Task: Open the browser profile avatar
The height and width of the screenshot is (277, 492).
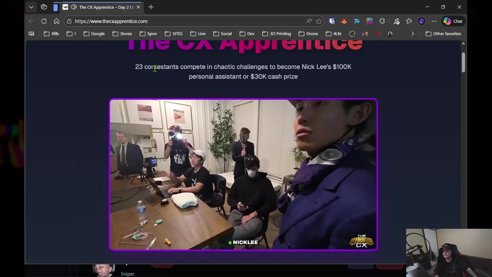Action: click(x=422, y=21)
